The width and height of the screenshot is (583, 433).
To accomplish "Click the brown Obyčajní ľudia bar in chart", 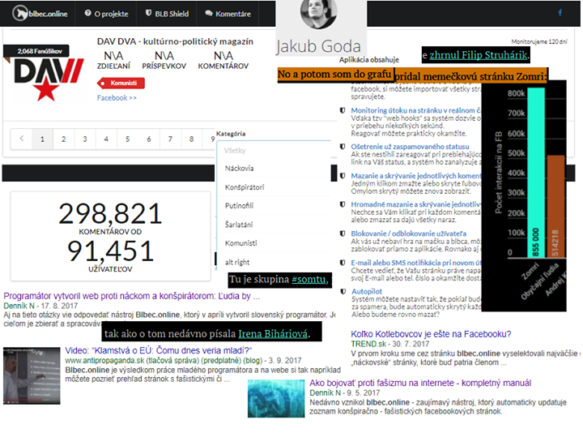I will [x=555, y=206].
